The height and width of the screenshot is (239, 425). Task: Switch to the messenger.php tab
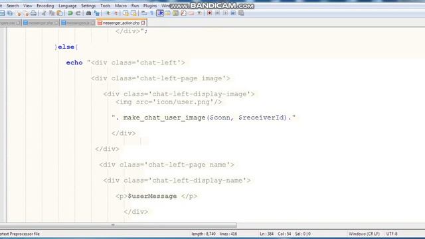click(41, 23)
